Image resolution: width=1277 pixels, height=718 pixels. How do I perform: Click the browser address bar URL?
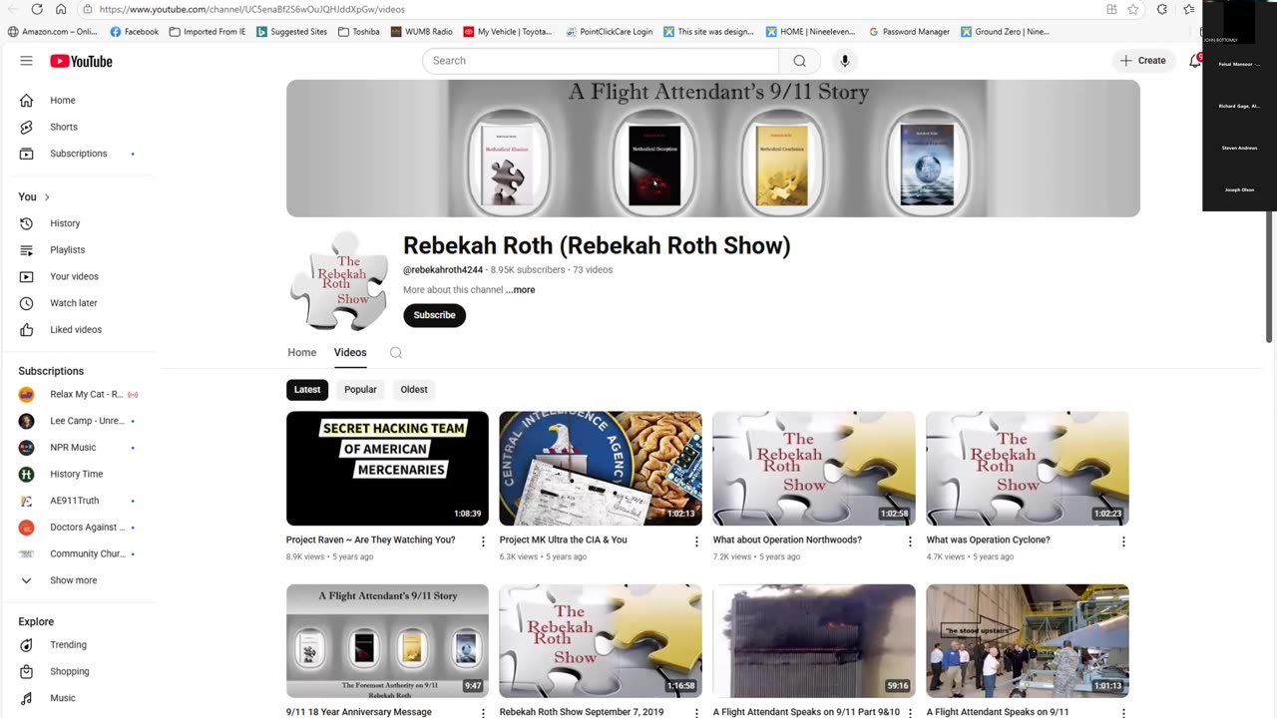point(251,9)
